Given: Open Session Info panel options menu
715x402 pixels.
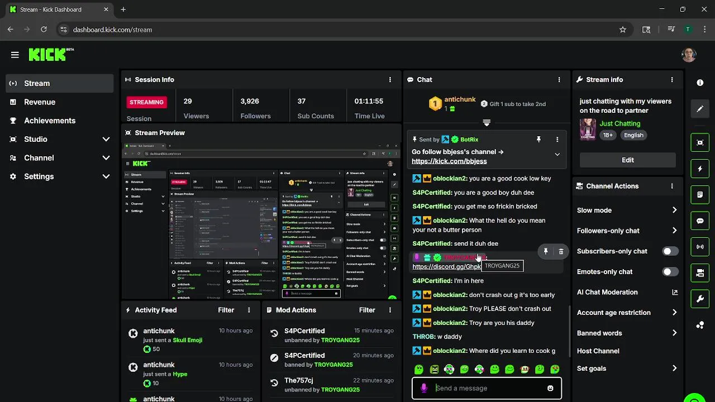Looking at the screenshot, I should pos(390,80).
